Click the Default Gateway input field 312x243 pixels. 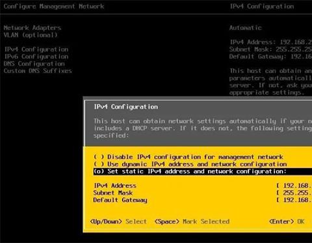[x=294, y=200]
